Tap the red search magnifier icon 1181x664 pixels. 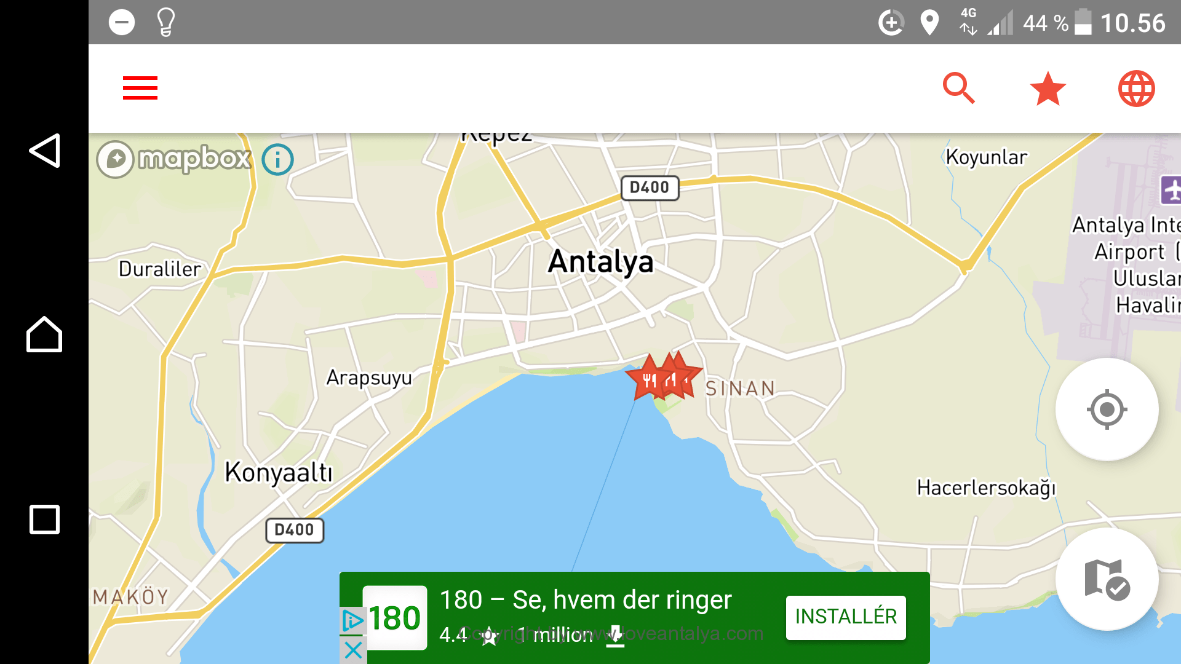(x=959, y=89)
